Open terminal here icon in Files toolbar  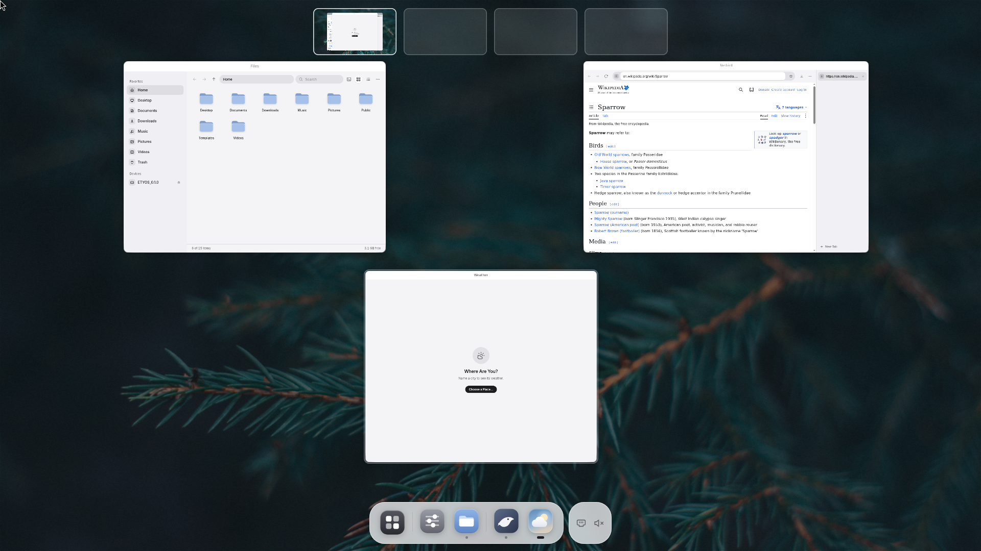click(349, 79)
